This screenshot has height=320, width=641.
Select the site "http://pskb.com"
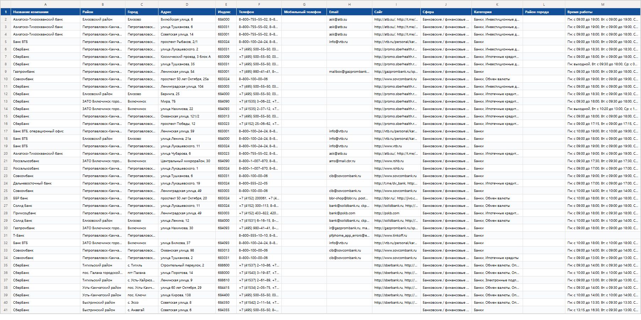coord(396,213)
